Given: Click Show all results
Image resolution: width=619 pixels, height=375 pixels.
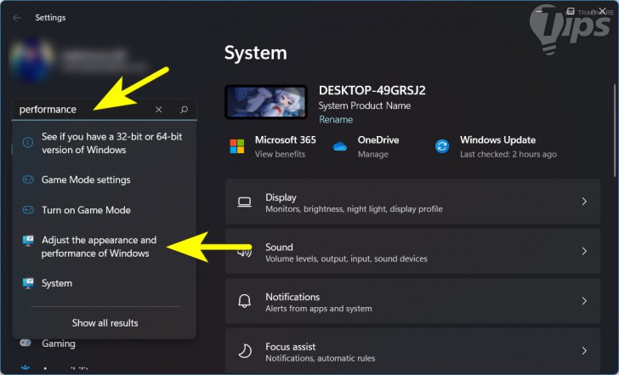Looking at the screenshot, I should 105,323.
